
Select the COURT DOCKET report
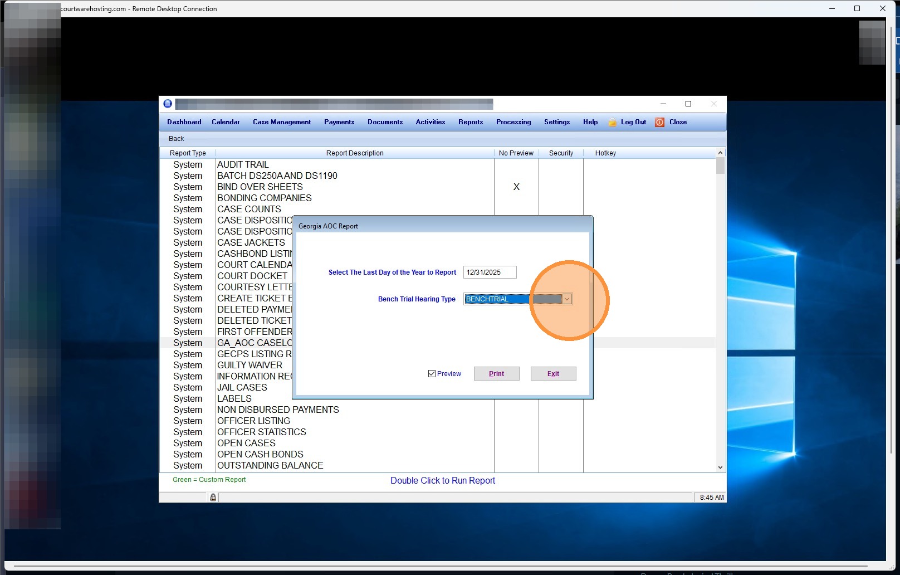point(252,276)
